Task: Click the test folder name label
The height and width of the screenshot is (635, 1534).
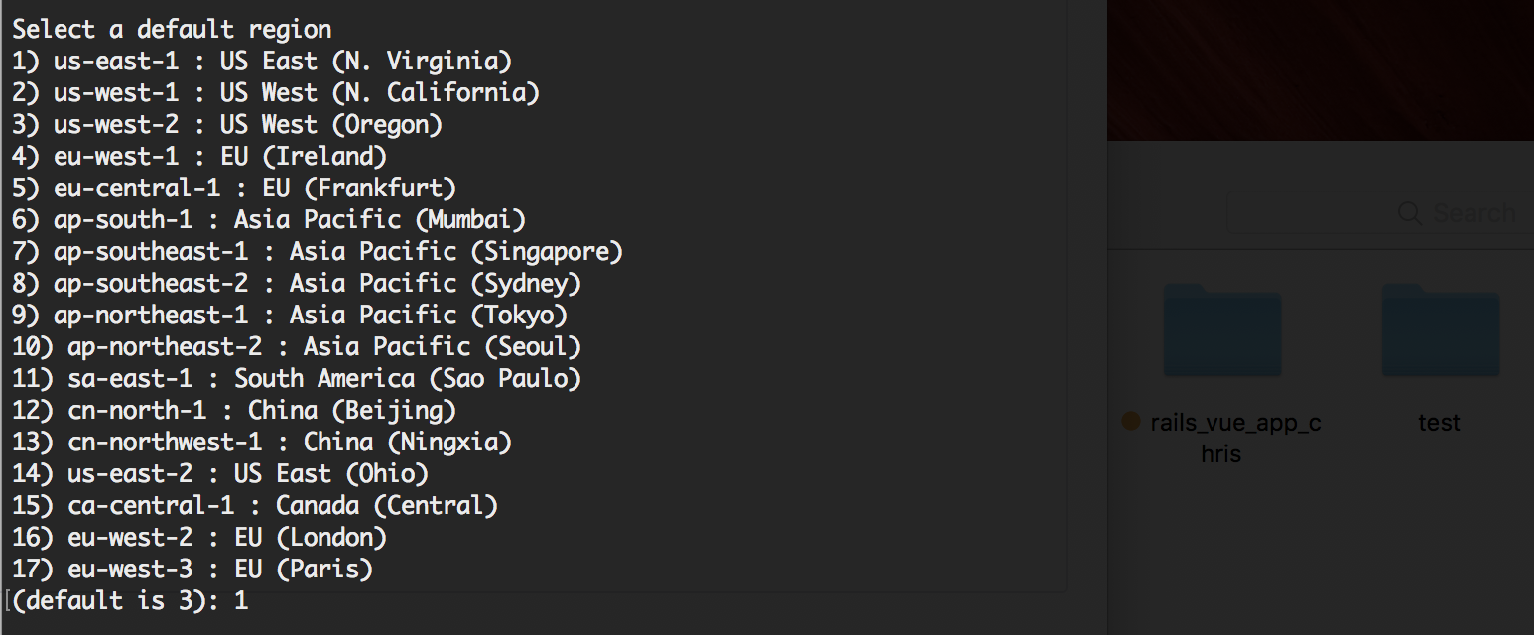Action: pos(1440,422)
